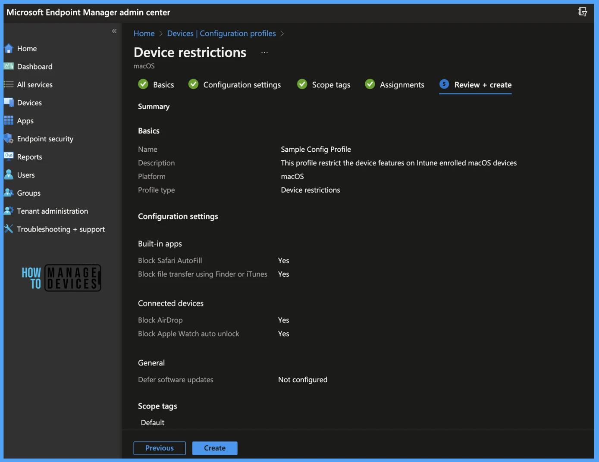
Task: Follow the Home breadcrumb link
Action: click(x=144, y=34)
